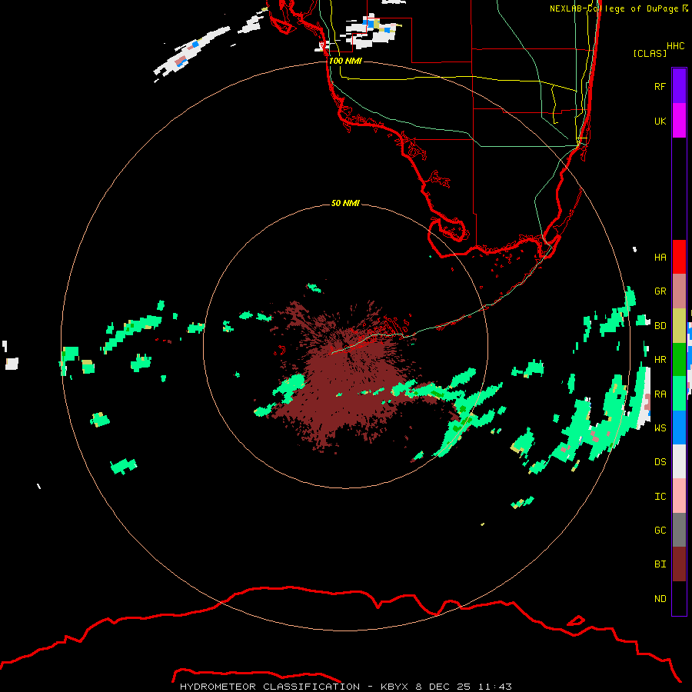692x692 pixels.
Task: Select the red HA legend swatch
Action: (x=679, y=257)
